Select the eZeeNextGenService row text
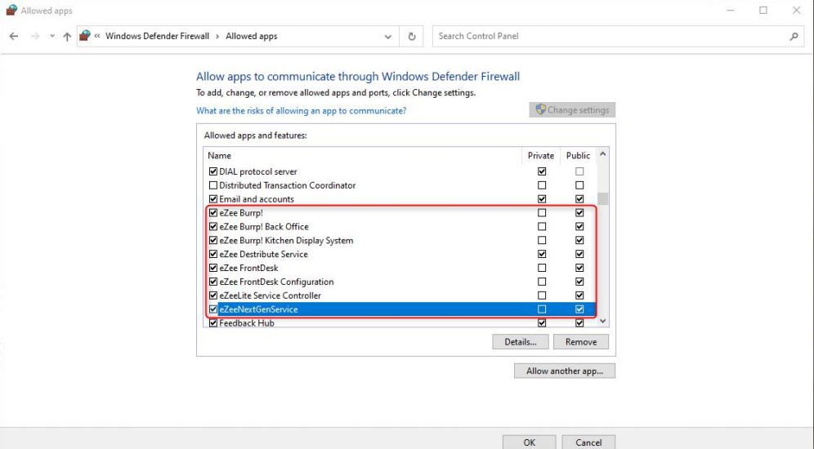This screenshot has width=814, height=449. coord(258,309)
